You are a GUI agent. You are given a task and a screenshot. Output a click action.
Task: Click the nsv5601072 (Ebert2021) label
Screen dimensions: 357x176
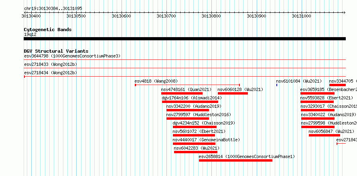point(199,131)
